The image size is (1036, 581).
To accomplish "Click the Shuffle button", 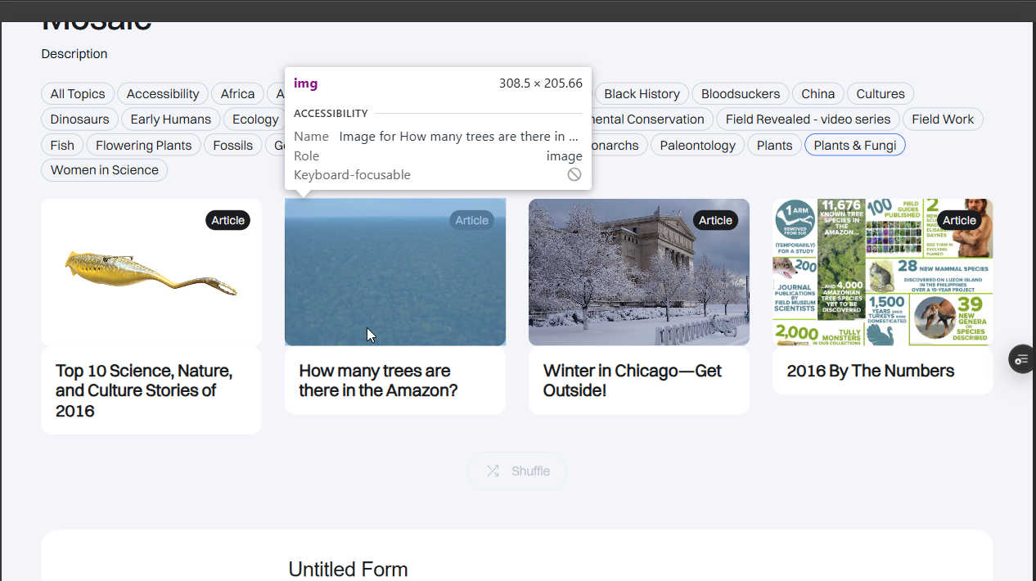I will tap(517, 471).
